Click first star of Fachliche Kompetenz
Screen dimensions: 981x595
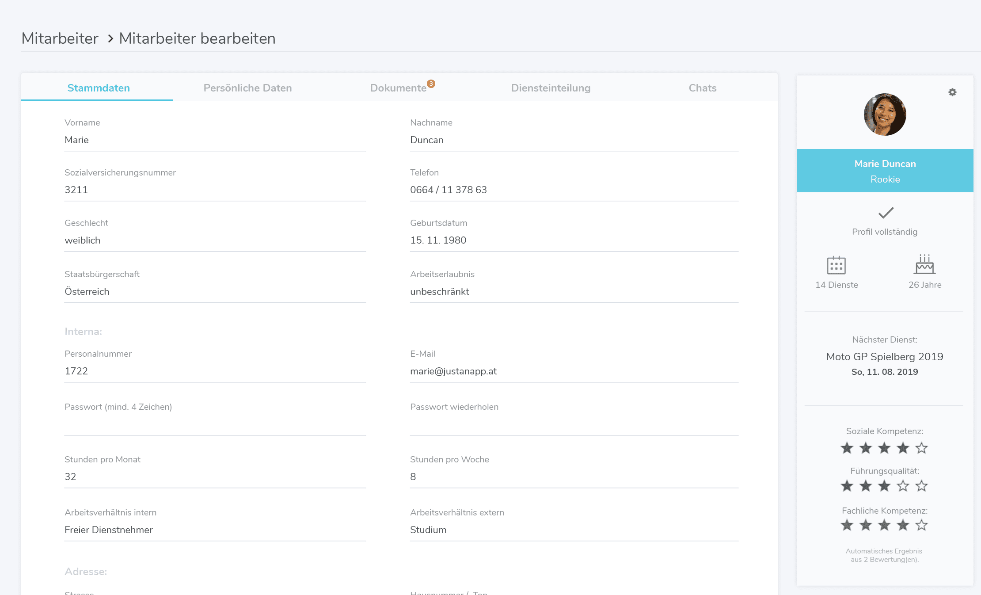[x=847, y=525]
